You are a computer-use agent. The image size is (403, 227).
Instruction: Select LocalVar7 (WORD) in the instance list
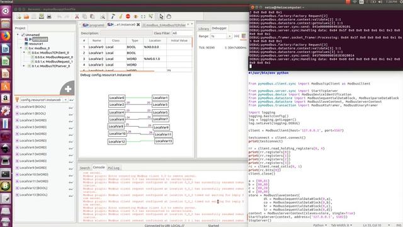(33, 154)
